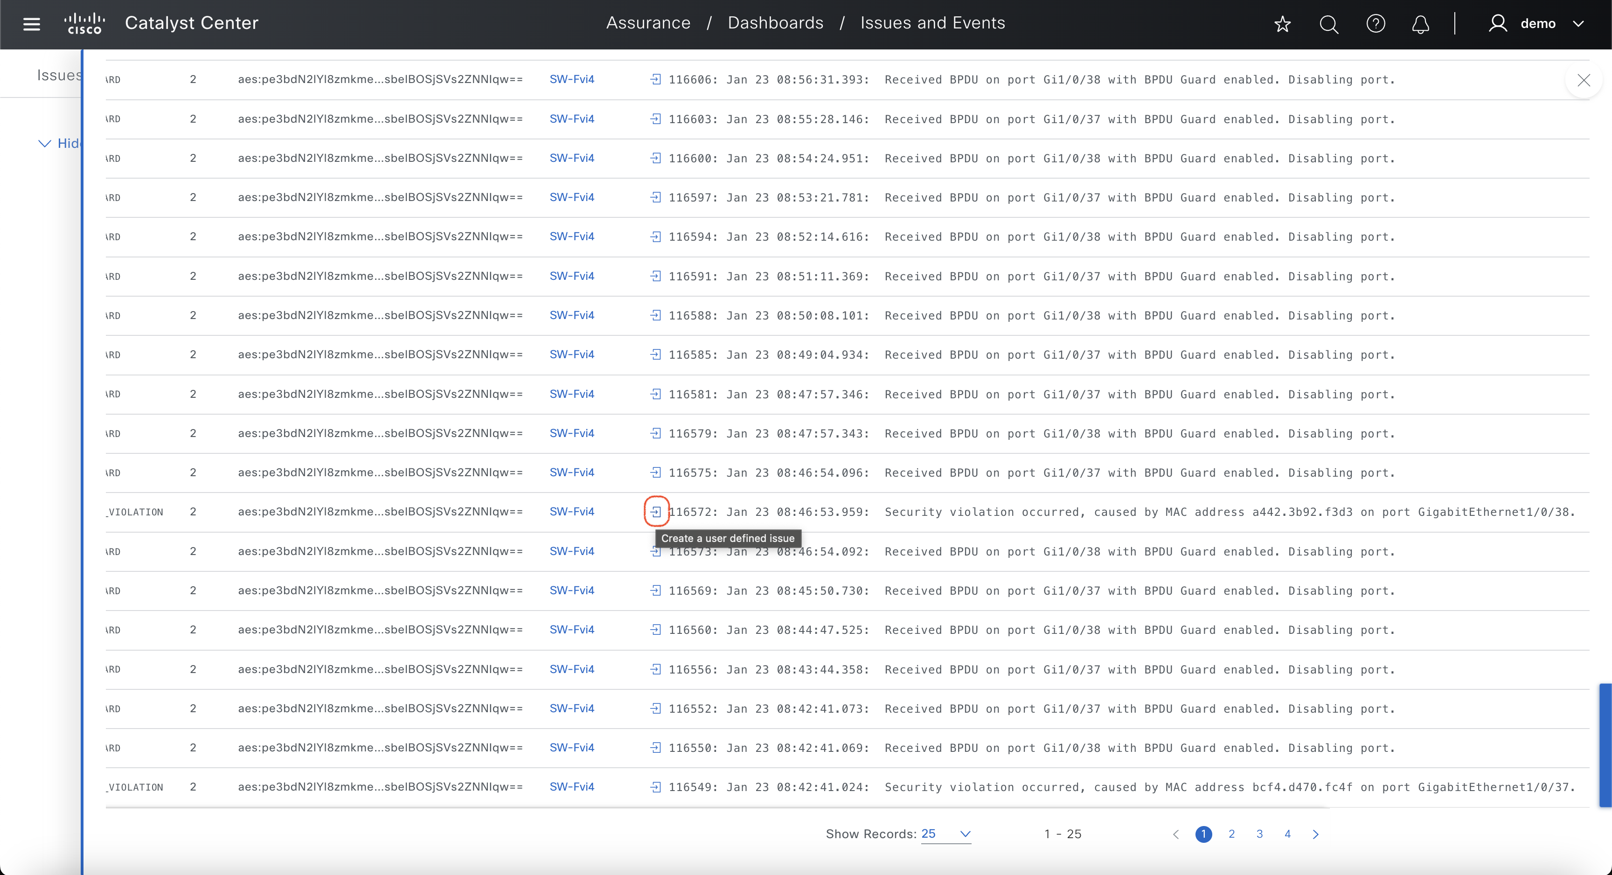Click create user defined issue icon for event 116572

(655, 512)
